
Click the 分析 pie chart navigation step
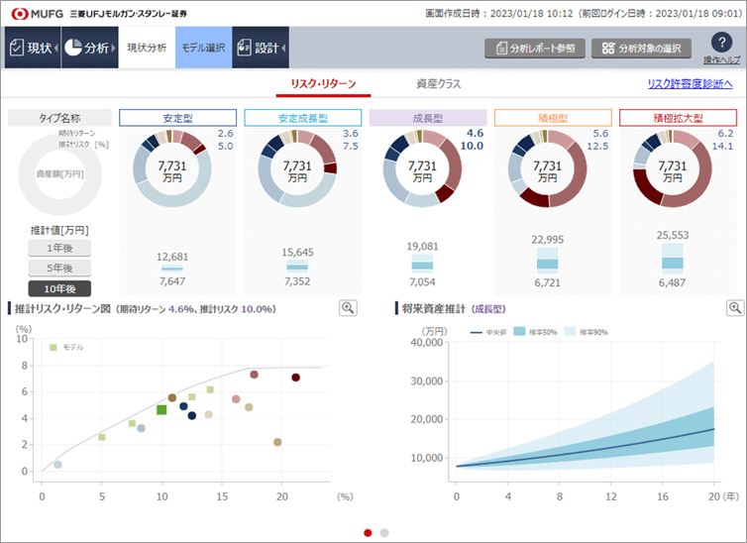pos(88,48)
